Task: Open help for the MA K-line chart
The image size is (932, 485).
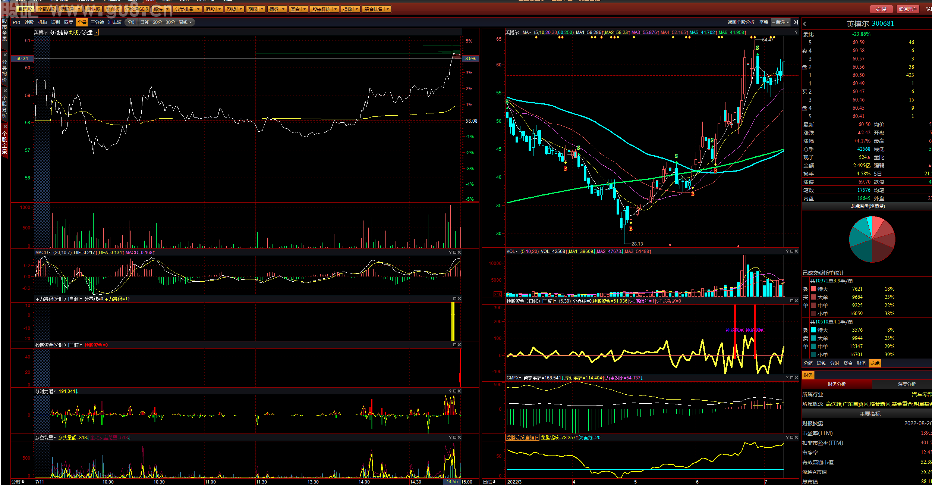Action: [796, 32]
